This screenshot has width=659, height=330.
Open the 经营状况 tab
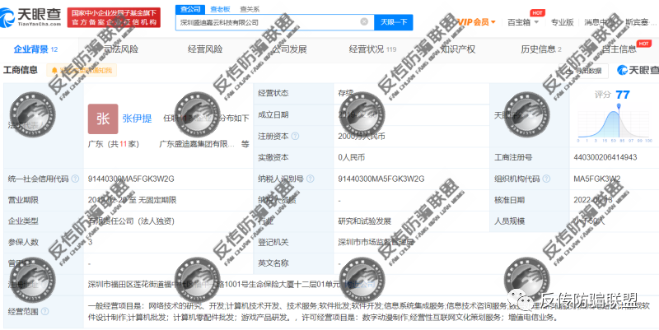tap(372, 49)
